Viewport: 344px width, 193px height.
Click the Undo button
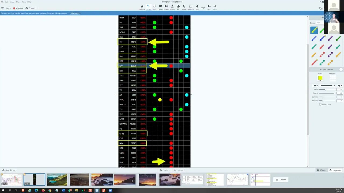[x=209, y=7]
